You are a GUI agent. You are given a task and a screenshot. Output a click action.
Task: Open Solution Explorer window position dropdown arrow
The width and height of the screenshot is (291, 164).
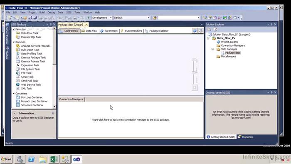click(x=268, y=24)
